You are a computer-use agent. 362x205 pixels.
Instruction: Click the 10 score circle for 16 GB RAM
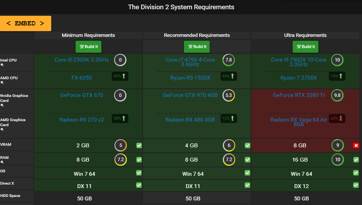(338, 160)
